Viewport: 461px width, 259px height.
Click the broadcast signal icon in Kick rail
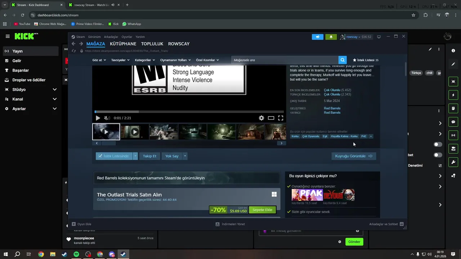[453, 135]
